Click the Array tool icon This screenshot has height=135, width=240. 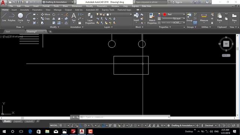pos(59,23)
